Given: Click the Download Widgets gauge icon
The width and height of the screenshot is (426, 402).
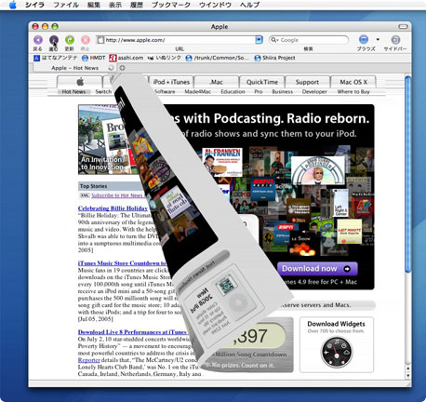Looking at the screenshot, I should click(337, 352).
